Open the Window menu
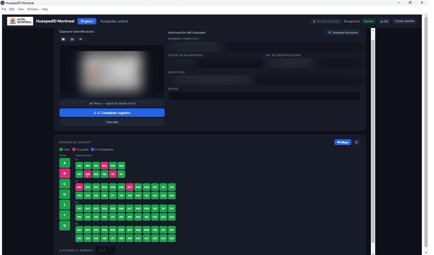The image size is (434, 255). tap(33, 9)
